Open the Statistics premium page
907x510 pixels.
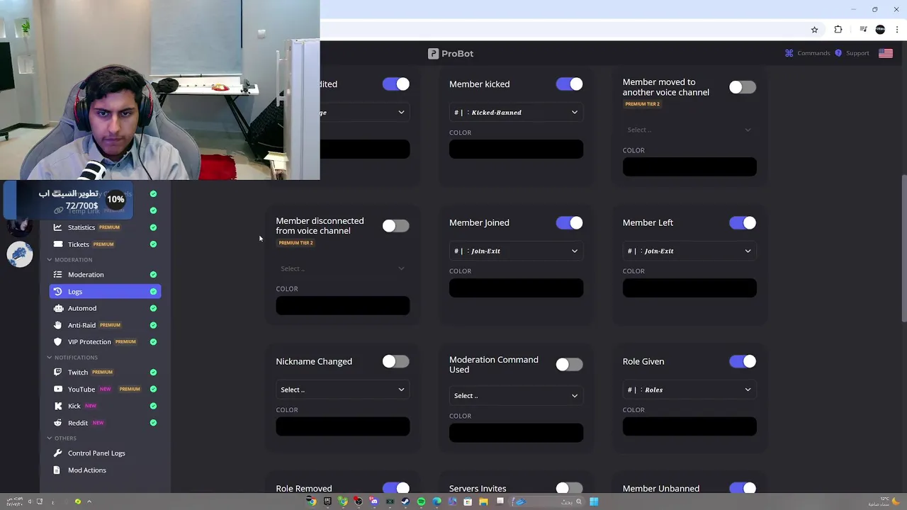(x=105, y=227)
